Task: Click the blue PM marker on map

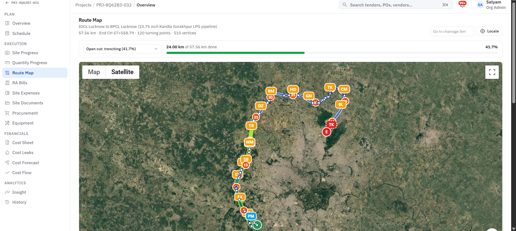Action: tap(251, 216)
